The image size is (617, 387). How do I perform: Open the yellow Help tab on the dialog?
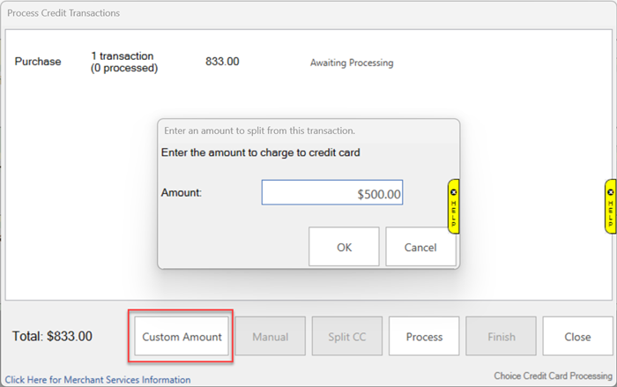coord(453,205)
